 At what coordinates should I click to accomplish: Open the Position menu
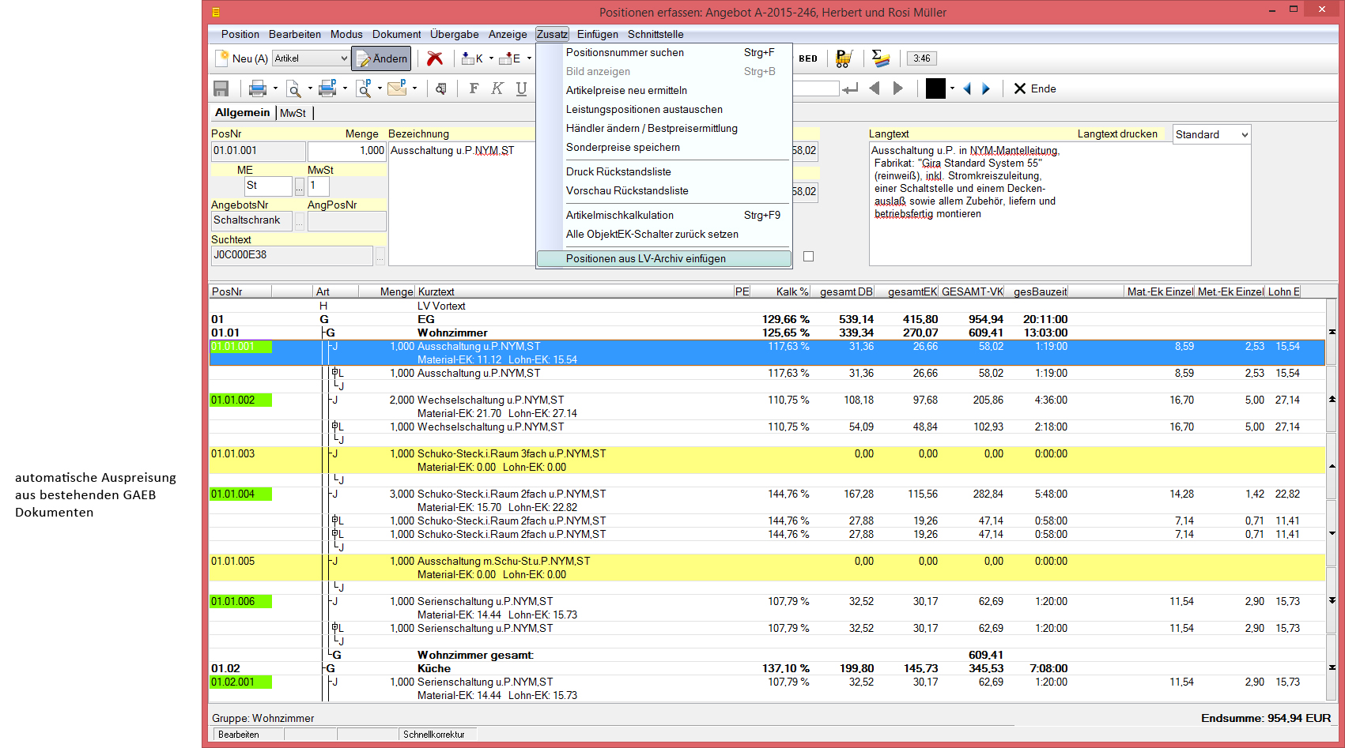[240, 34]
